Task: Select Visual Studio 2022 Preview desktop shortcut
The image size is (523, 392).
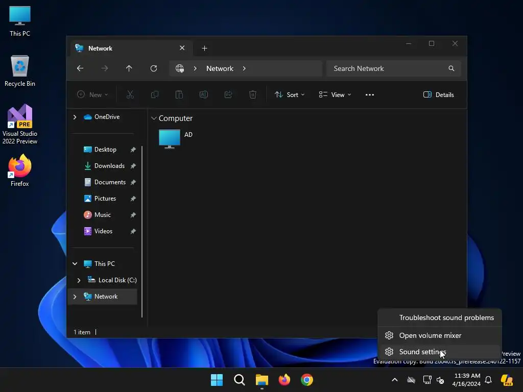Action: click(x=20, y=124)
